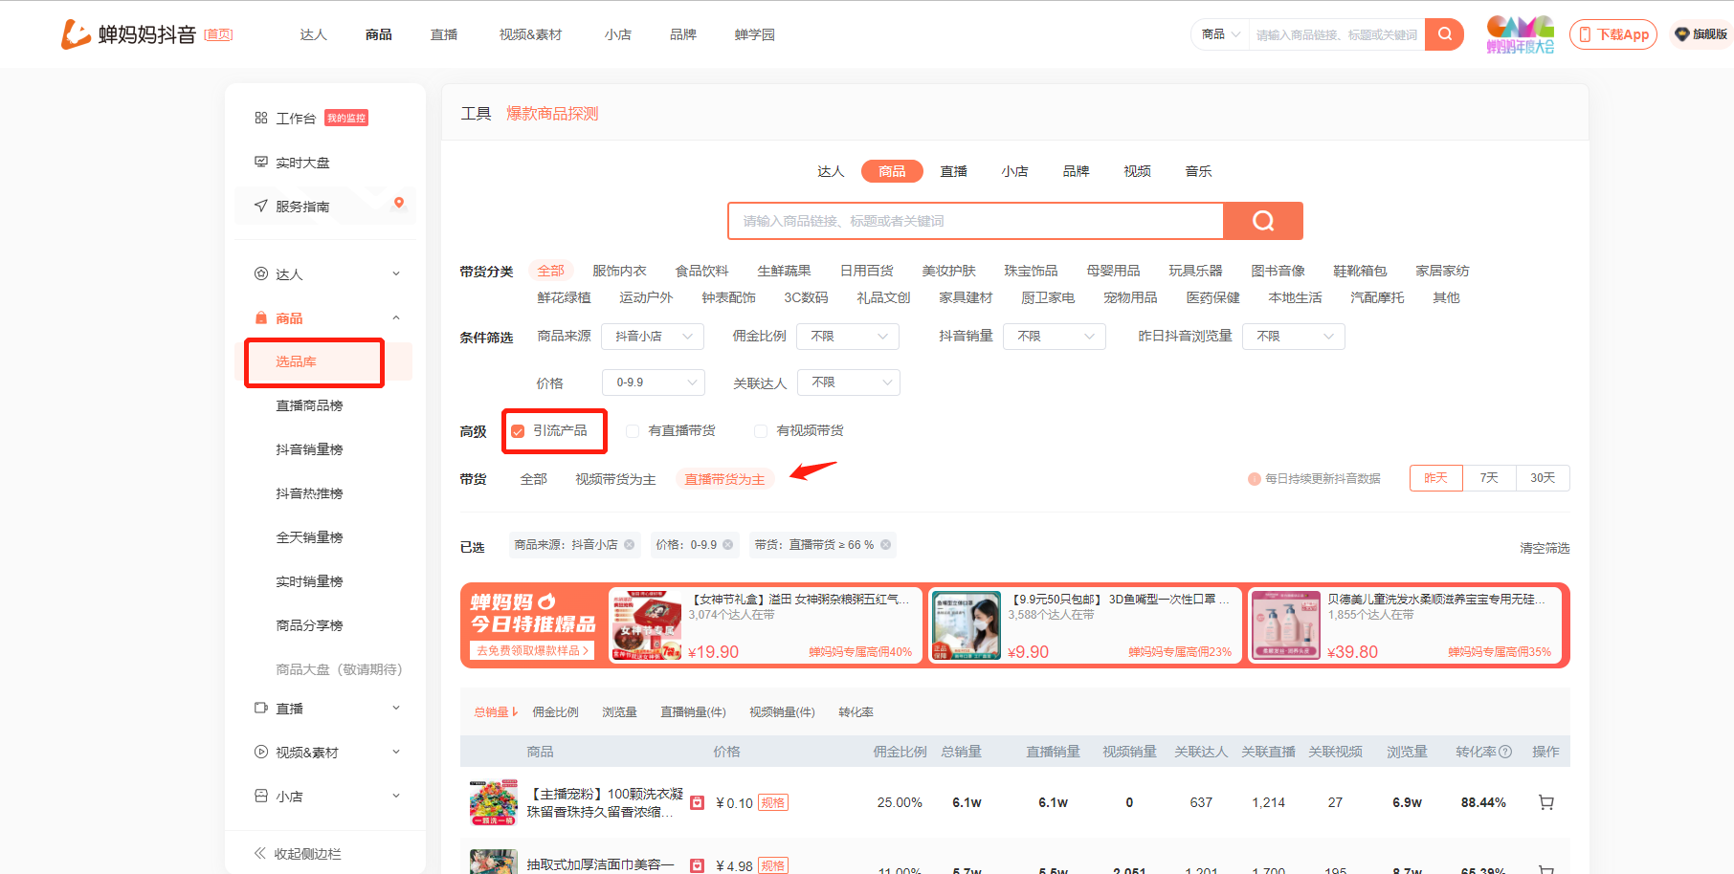Viewport: 1734px width, 874px height.
Task: Open 服务指南 sidebar item
Action: (292, 207)
